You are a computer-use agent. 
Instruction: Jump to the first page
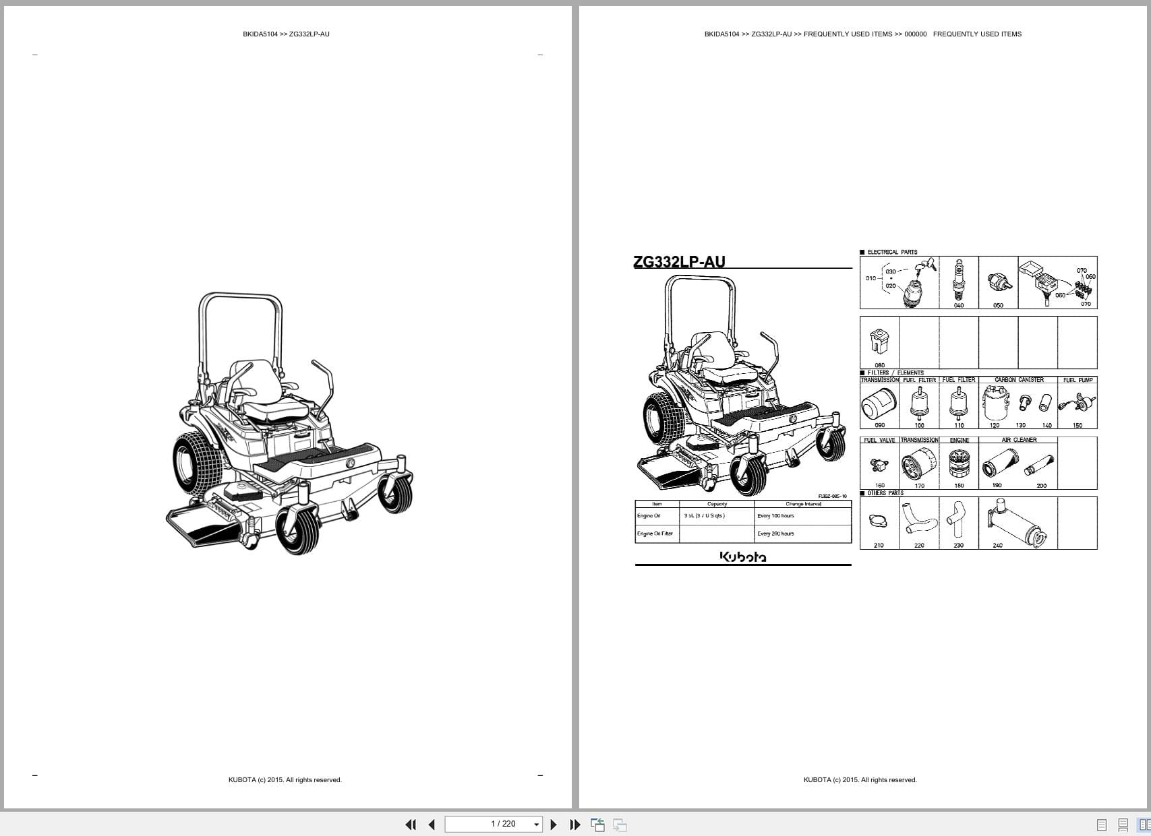pos(411,824)
